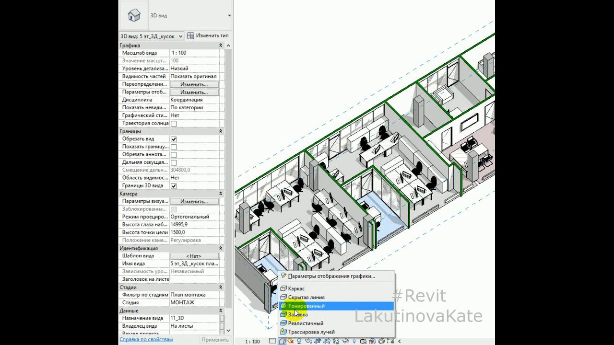This screenshot has width=614, height=345.
Task: Enable the Дальняя секущая checkbox
Action: 174,162
